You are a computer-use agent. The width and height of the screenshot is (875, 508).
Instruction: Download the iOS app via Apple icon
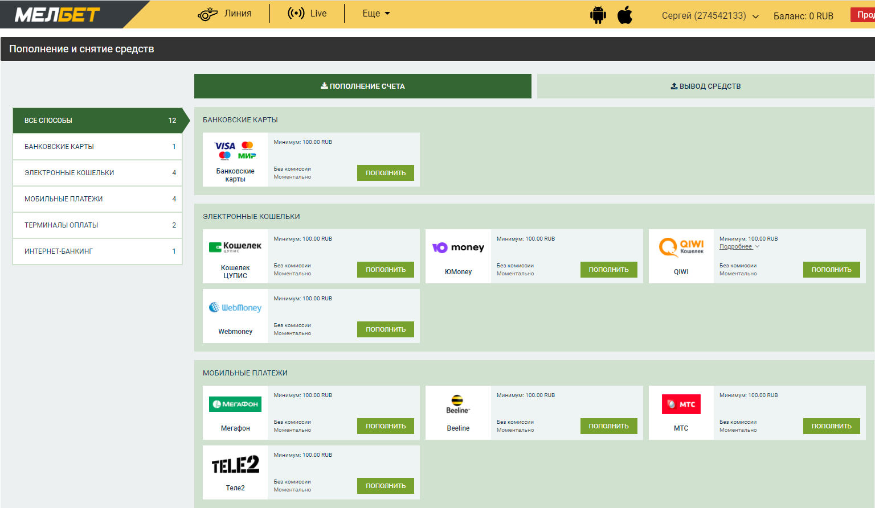[x=625, y=15]
